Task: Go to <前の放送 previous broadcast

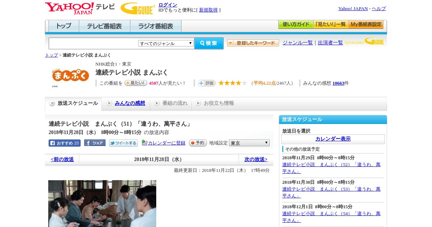Action: pyautogui.click(x=62, y=159)
